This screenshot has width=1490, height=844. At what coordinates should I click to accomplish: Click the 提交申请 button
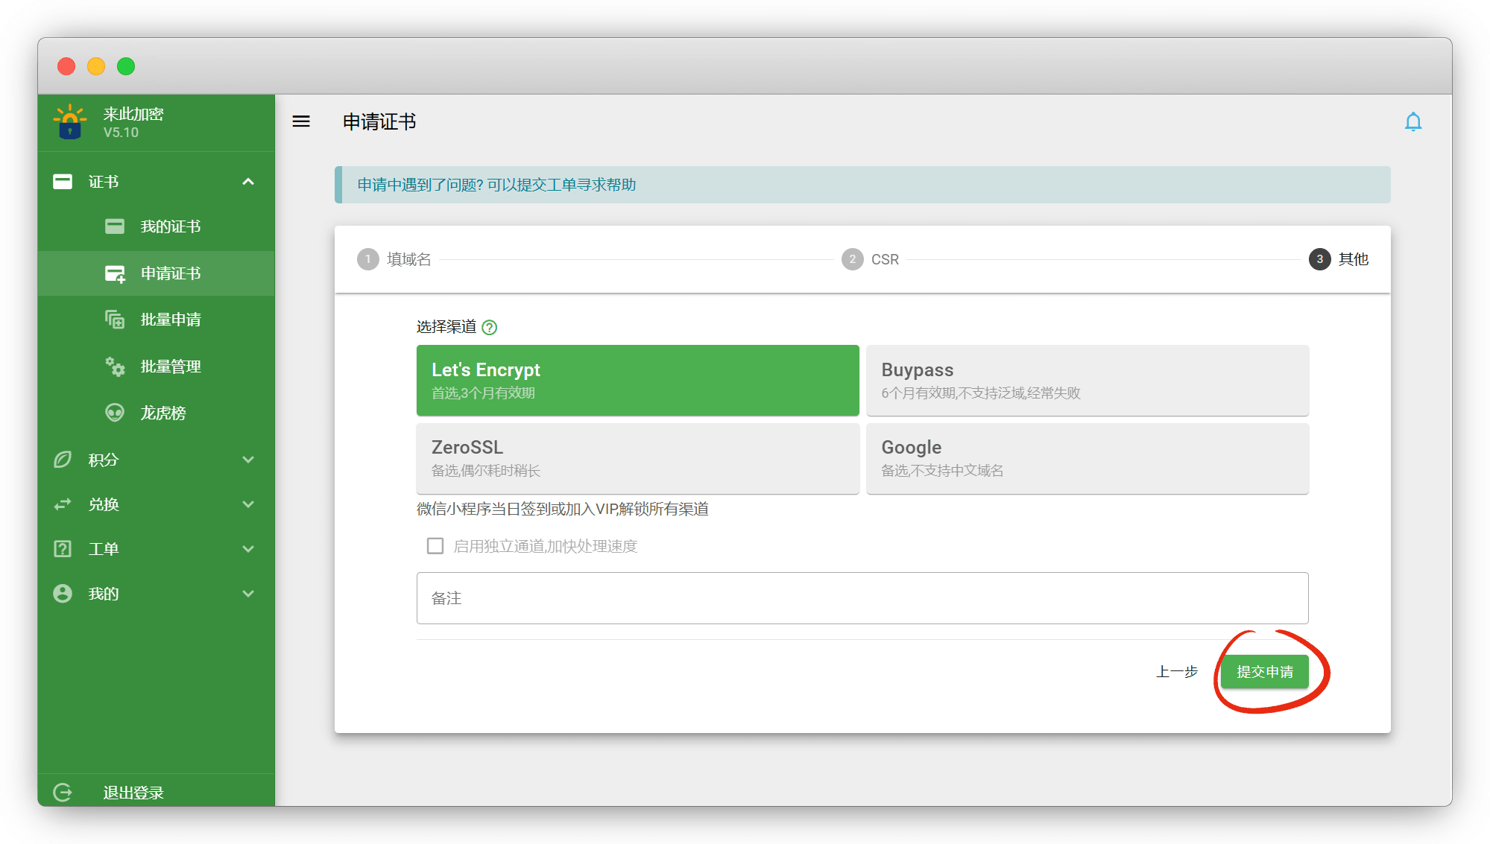pos(1264,672)
